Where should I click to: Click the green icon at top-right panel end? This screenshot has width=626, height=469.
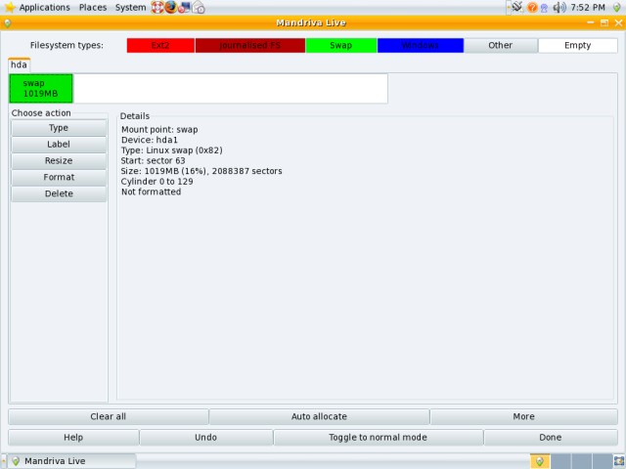(x=617, y=7)
